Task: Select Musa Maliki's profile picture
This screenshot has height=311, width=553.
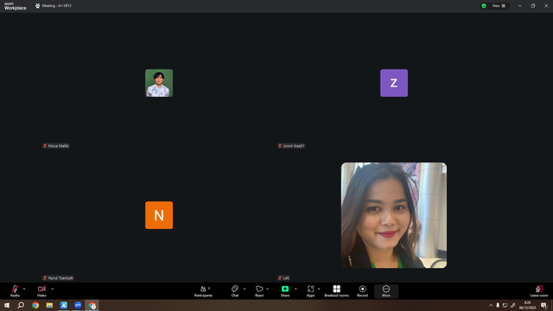Action: [159, 83]
